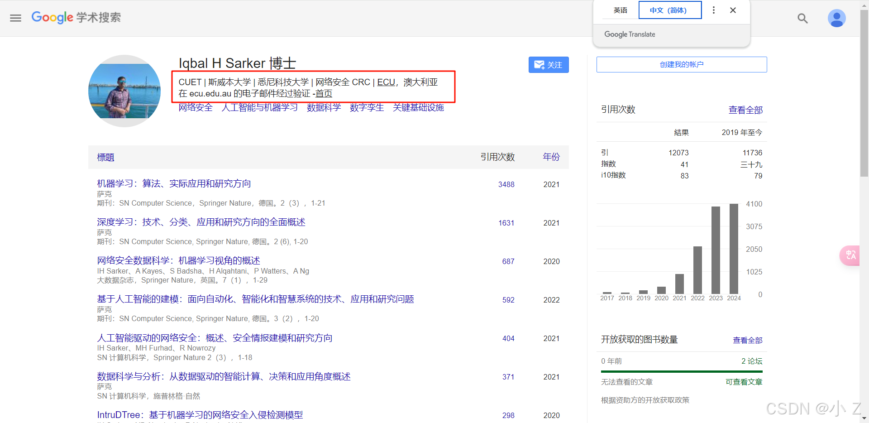Click the 引 citations metric label
Image resolution: width=869 pixels, height=423 pixels.
[x=605, y=153]
